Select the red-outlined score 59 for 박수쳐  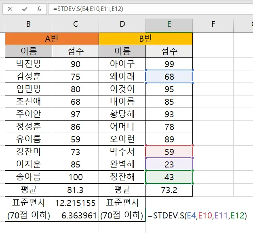point(169,152)
